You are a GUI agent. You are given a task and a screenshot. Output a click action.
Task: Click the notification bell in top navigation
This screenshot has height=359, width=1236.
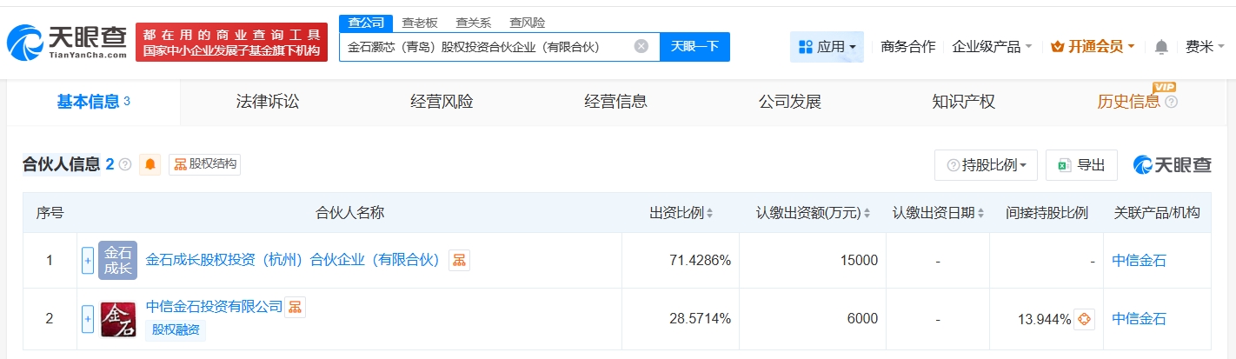tap(1161, 47)
